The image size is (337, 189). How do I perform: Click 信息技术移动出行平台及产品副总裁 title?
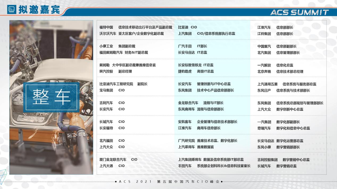(145, 27)
